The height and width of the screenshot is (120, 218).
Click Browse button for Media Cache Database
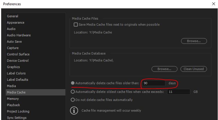[x=164, y=69]
